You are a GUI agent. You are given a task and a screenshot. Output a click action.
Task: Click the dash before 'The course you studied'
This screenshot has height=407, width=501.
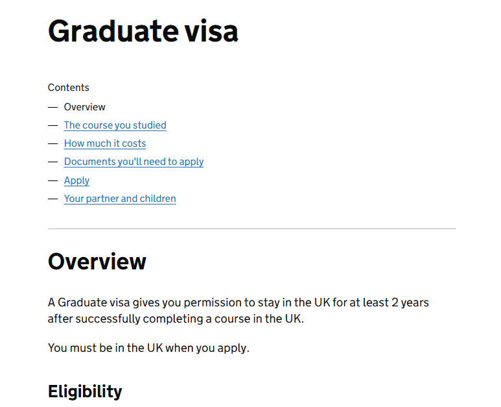(x=52, y=125)
